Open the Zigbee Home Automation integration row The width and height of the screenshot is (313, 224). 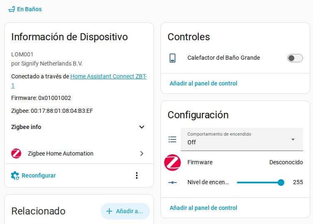pos(79,153)
